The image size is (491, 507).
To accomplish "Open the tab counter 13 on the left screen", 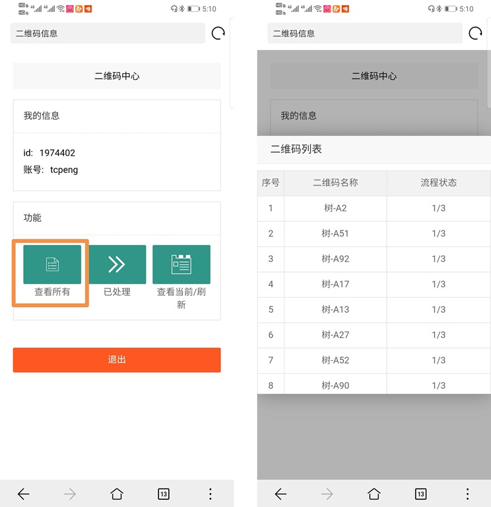I will point(164,494).
